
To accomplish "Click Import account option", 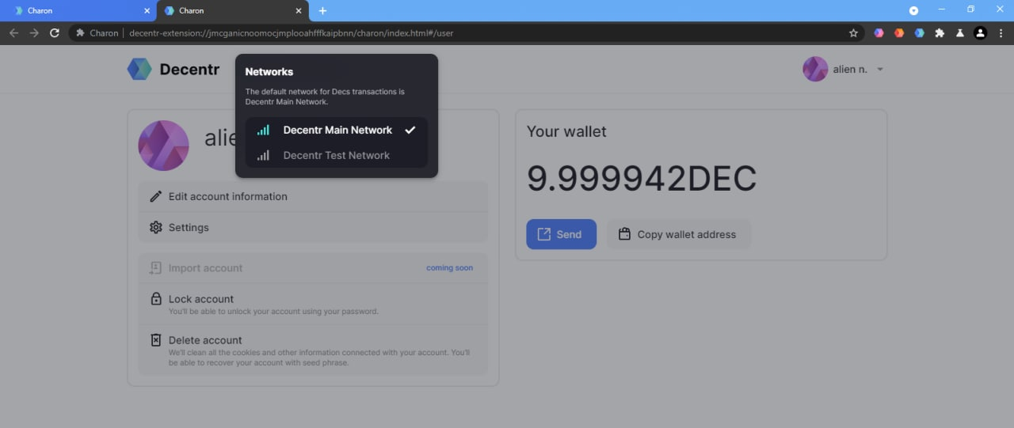I will 313,268.
